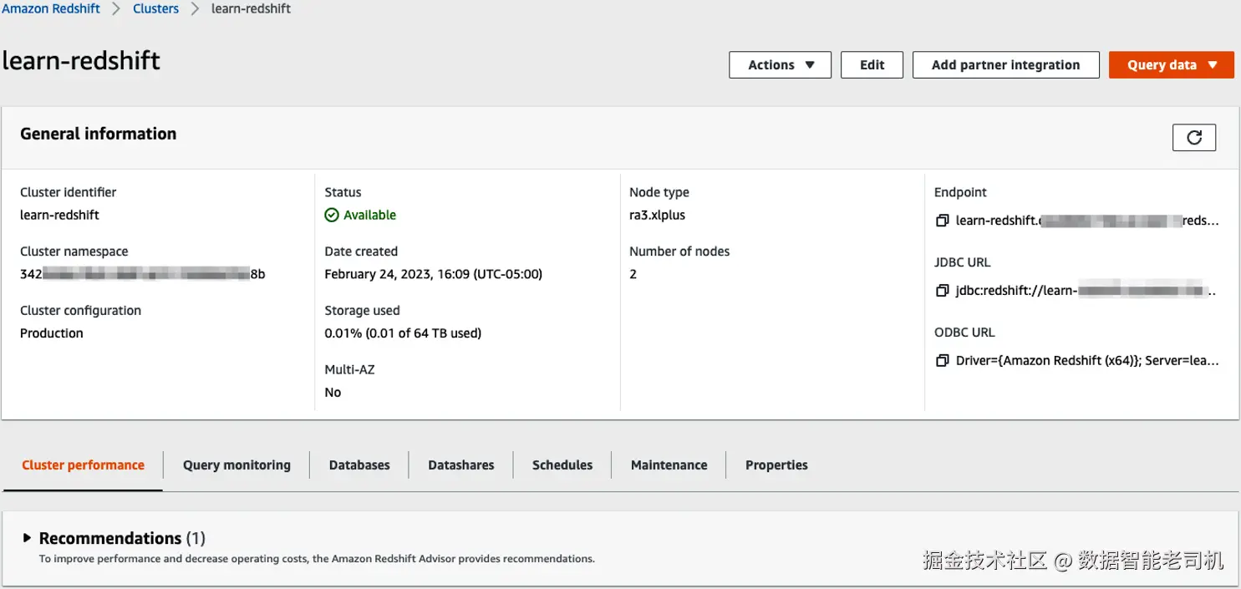
Task: Expand the Recommendations section triangle
Action: click(28, 538)
